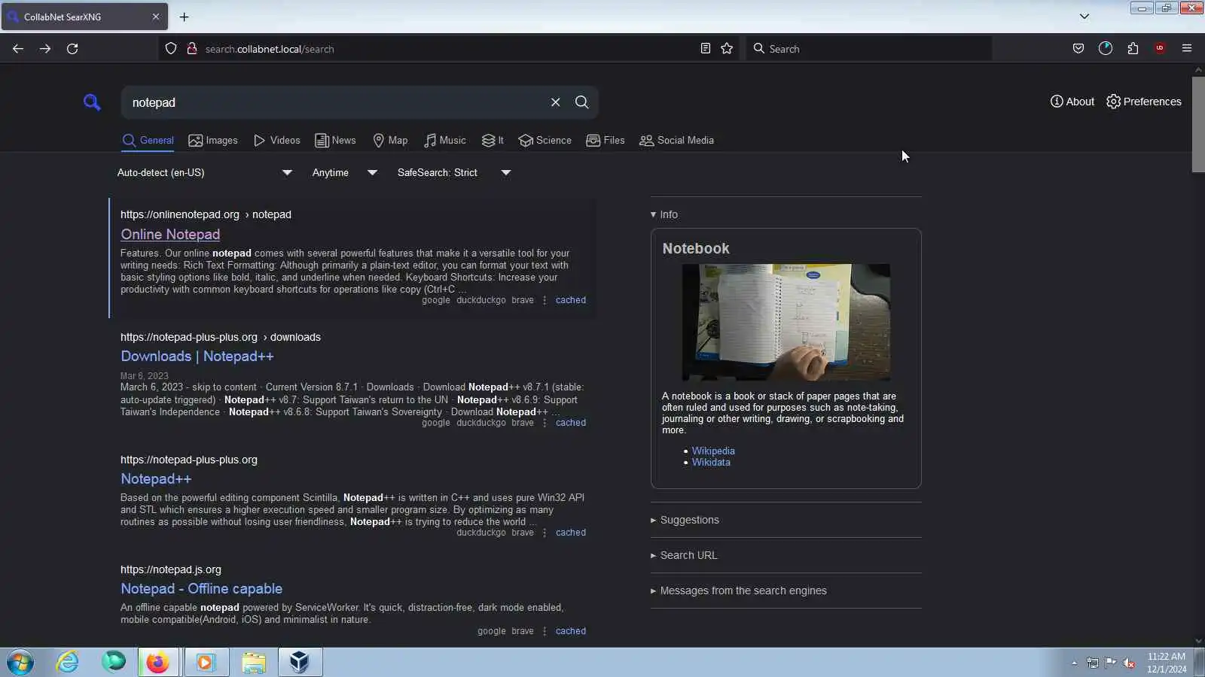1205x677 pixels.
Task: View cached copy of Notepad - Offline capable
Action: tap(571, 631)
